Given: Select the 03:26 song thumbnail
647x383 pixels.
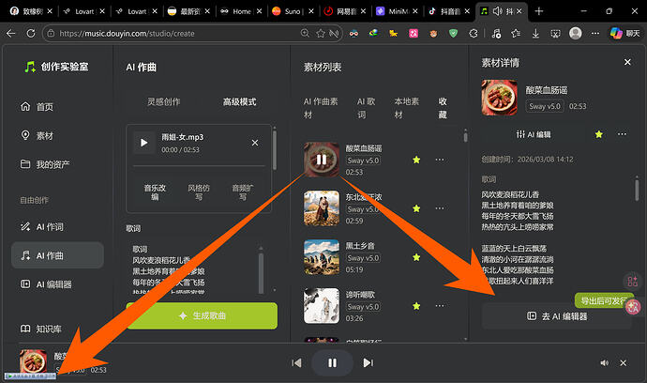Looking at the screenshot, I should coord(322,306).
